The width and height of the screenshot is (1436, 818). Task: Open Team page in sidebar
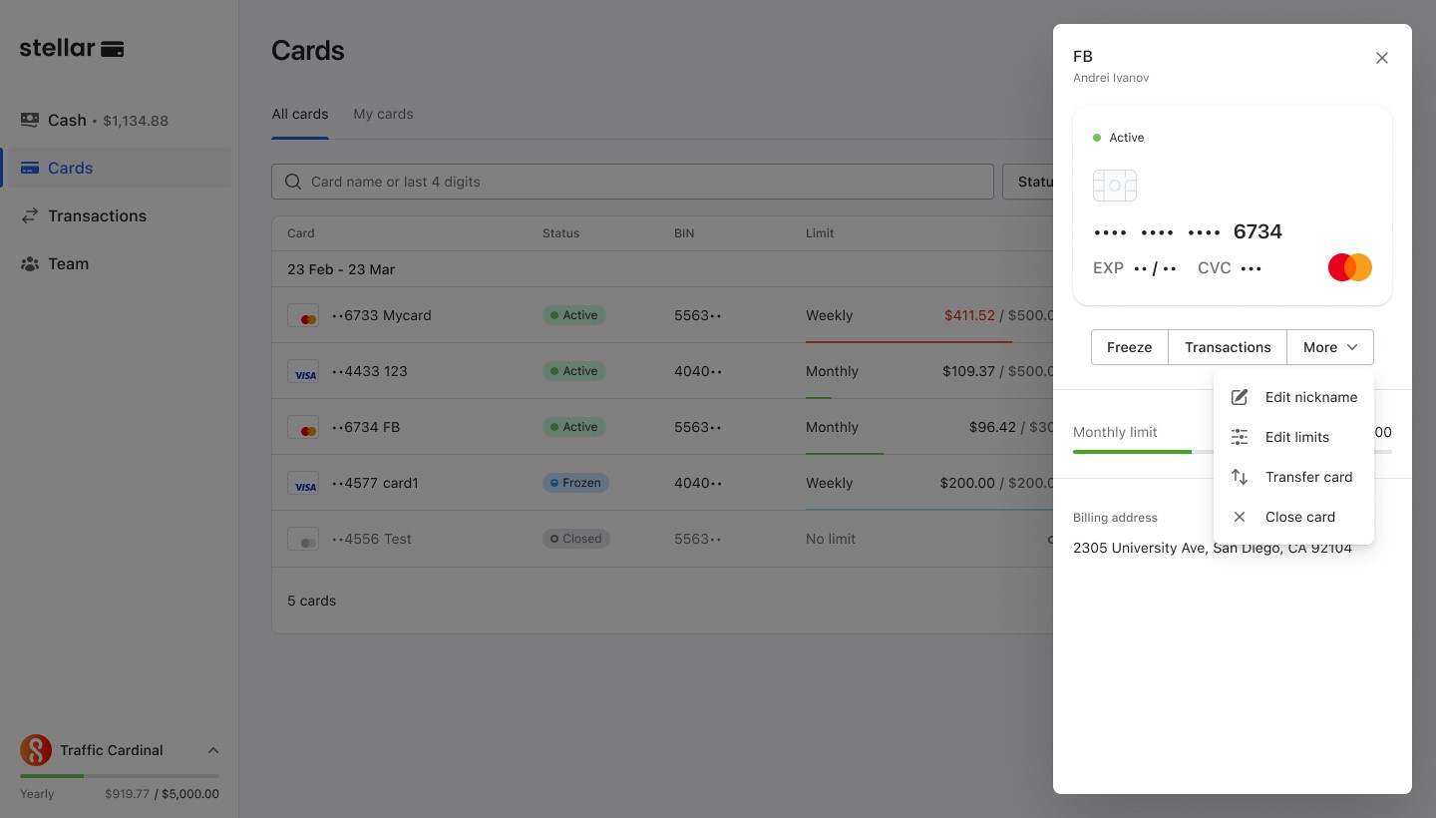[x=118, y=263]
